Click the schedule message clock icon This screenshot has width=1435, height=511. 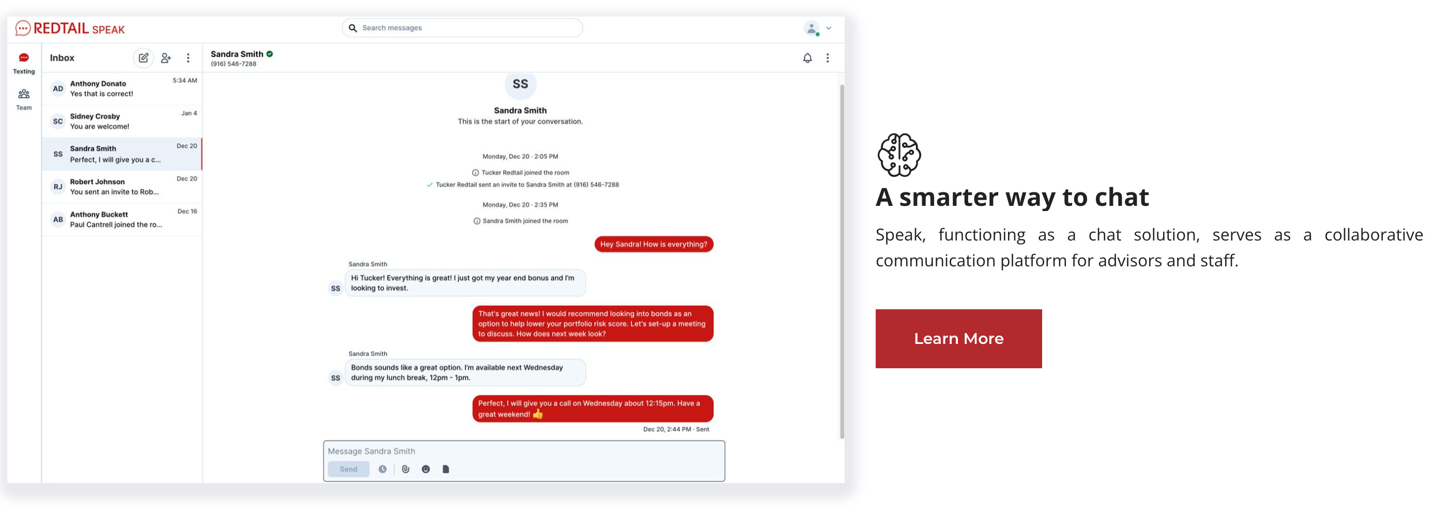(x=383, y=469)
